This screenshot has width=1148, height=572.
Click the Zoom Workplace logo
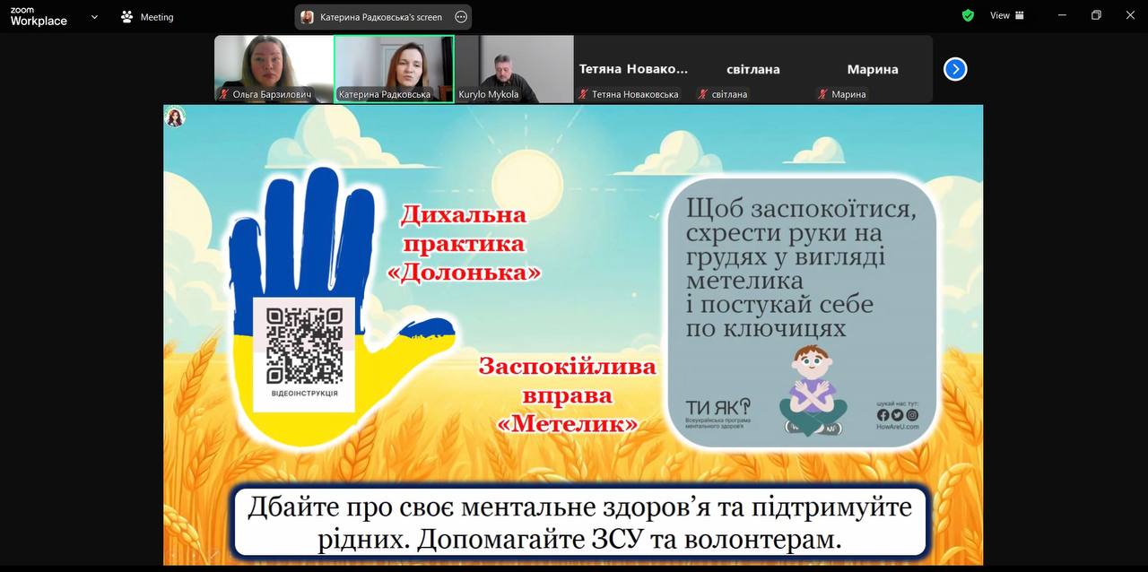[39, 16]
